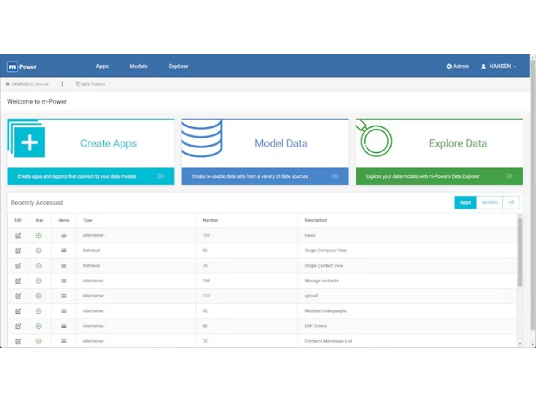Click the Model Data database icon
The width and height of the screenshot is (536, 402).
pos(202,138)
